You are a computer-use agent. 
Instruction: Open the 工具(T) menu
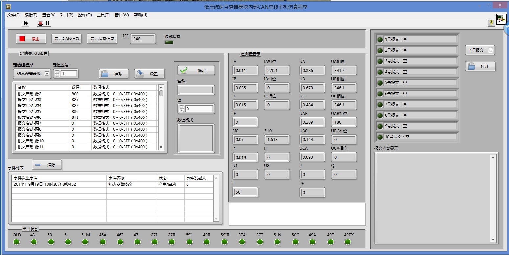point(103,15)
